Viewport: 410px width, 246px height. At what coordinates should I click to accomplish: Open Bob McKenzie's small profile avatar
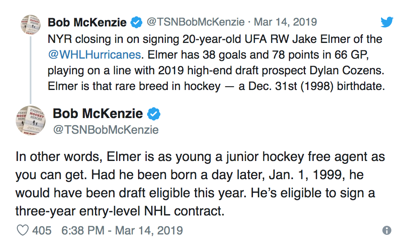point(31,24)
